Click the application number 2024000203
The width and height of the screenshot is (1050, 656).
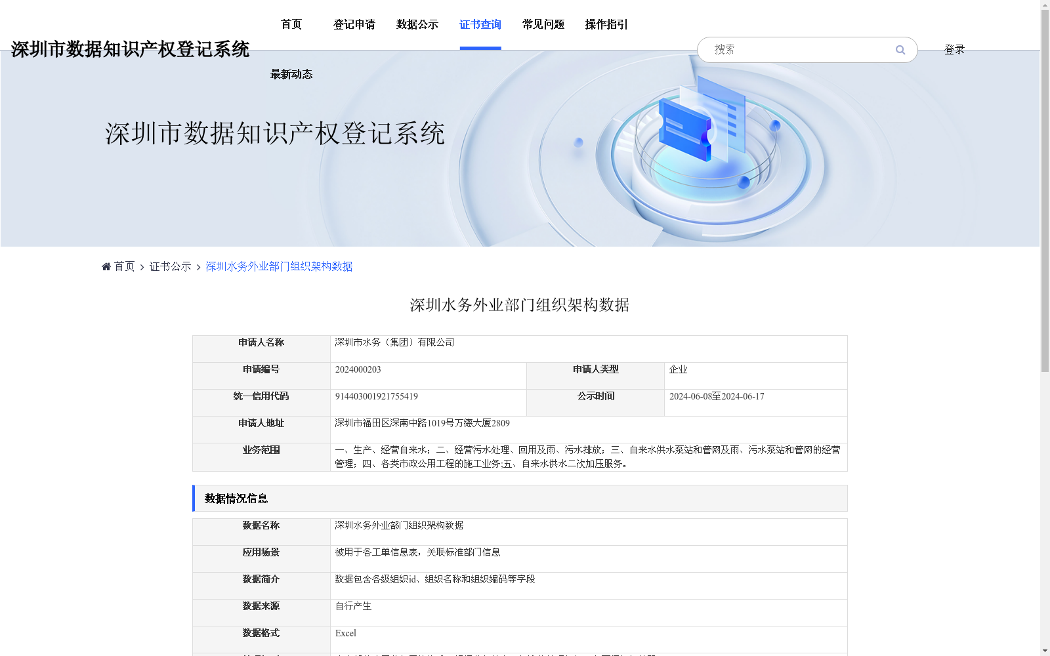pos(358,369)
